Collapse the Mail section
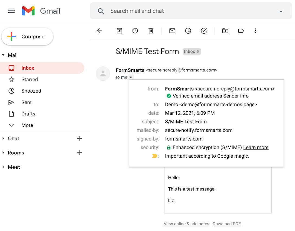 click(3, 55)
